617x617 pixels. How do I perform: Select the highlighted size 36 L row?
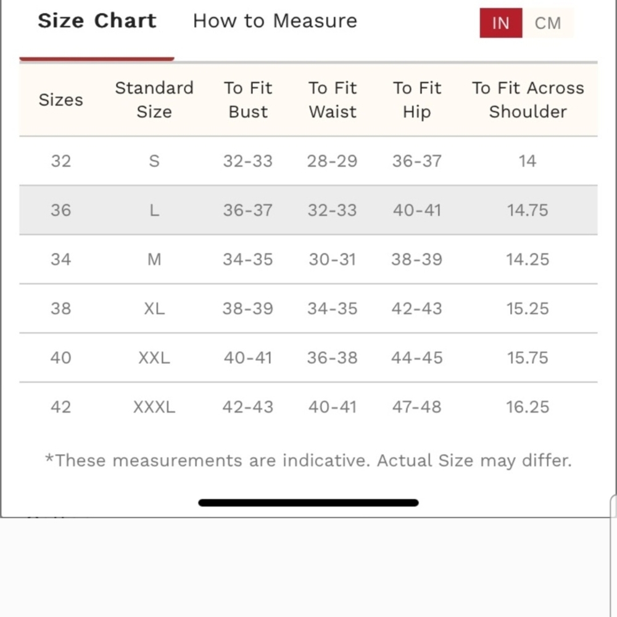tap(308, 210)
